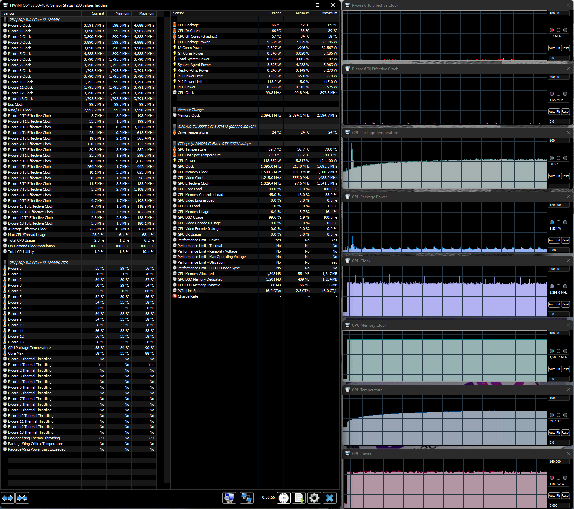Click the red X icon beside Charge Rate
574x509 pixels.
(175, 296)
